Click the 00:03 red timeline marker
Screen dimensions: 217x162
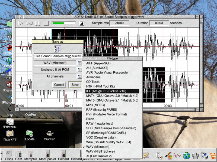click(x=168, y=106)
